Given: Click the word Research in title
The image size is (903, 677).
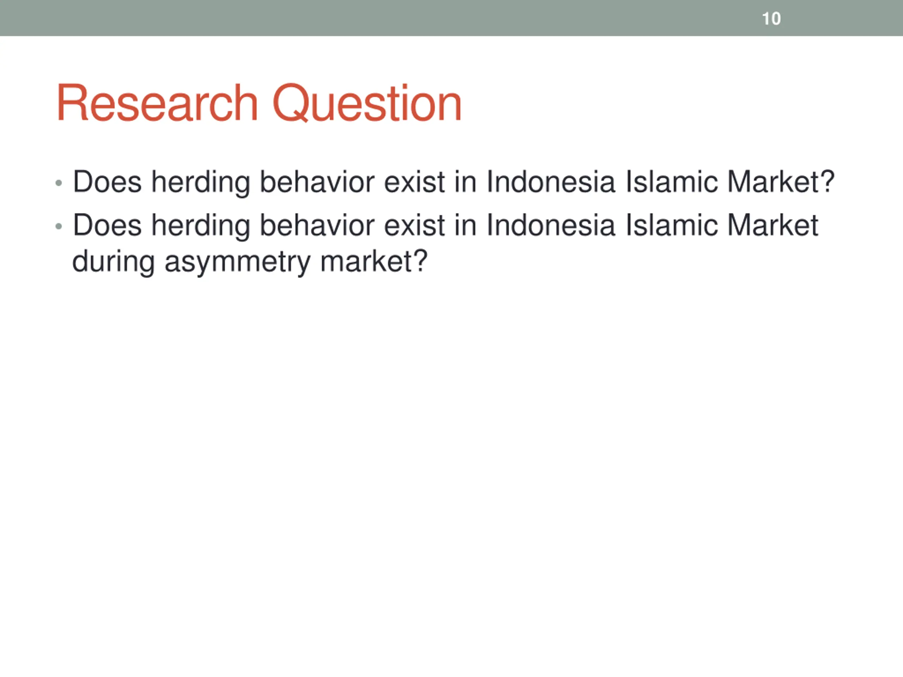Looking at the screenshot, I should pyautogui.click(x=157, y=103).
